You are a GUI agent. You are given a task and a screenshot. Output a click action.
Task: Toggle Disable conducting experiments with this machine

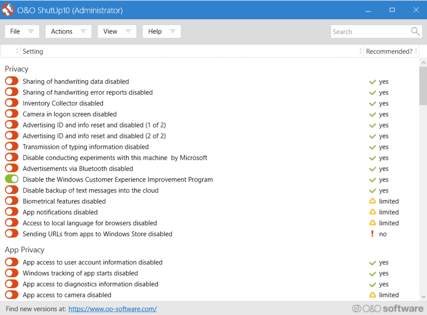(x=11, y=157)
